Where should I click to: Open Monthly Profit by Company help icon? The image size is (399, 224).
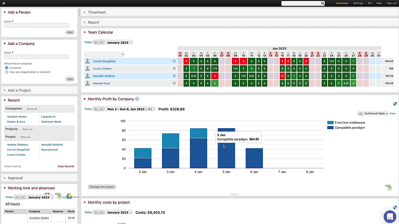[x=137, y=99]
